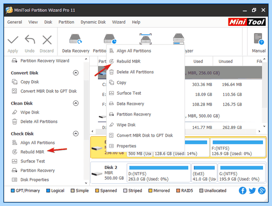Click the Partition Recovery sidebar icon
The image size is (272, 206).
tap(15, 171)
